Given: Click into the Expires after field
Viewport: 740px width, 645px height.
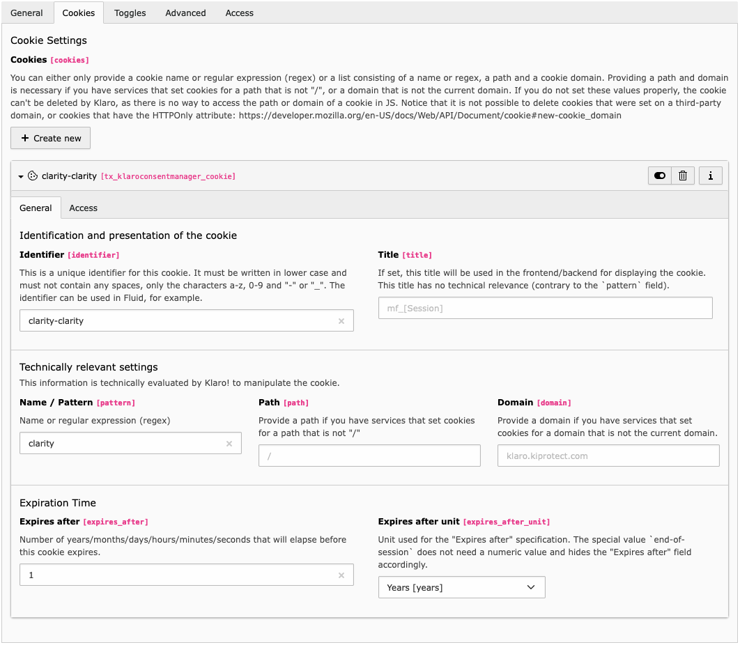Looking at the screenshot, I should (x=178, y=575).
